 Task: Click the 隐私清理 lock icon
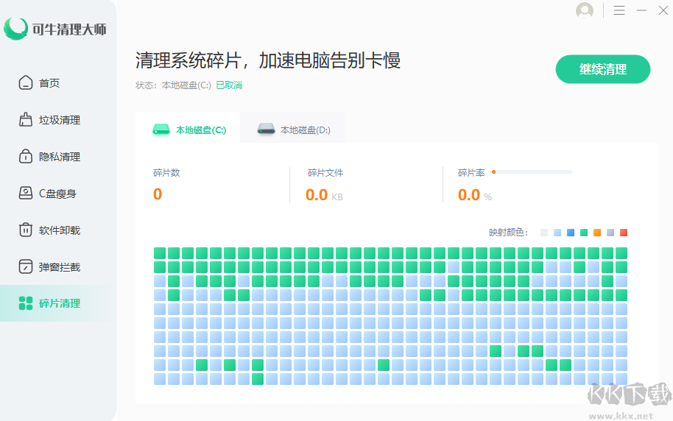(x=25, y=157)
